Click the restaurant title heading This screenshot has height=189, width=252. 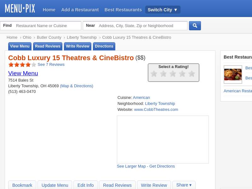[71, 58]
